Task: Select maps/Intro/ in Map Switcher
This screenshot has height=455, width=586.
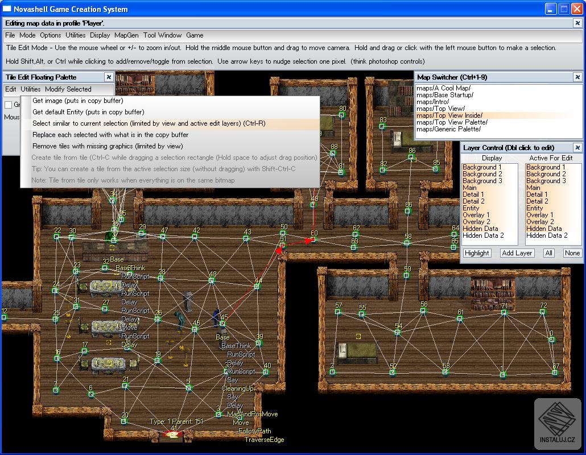Action: coord(498,102)
